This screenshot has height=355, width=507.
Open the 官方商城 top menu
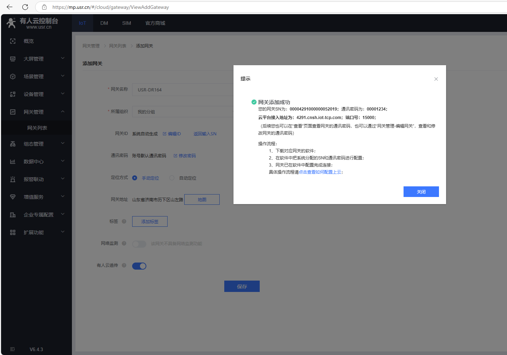pyautogui.click(x=155, y=23)
